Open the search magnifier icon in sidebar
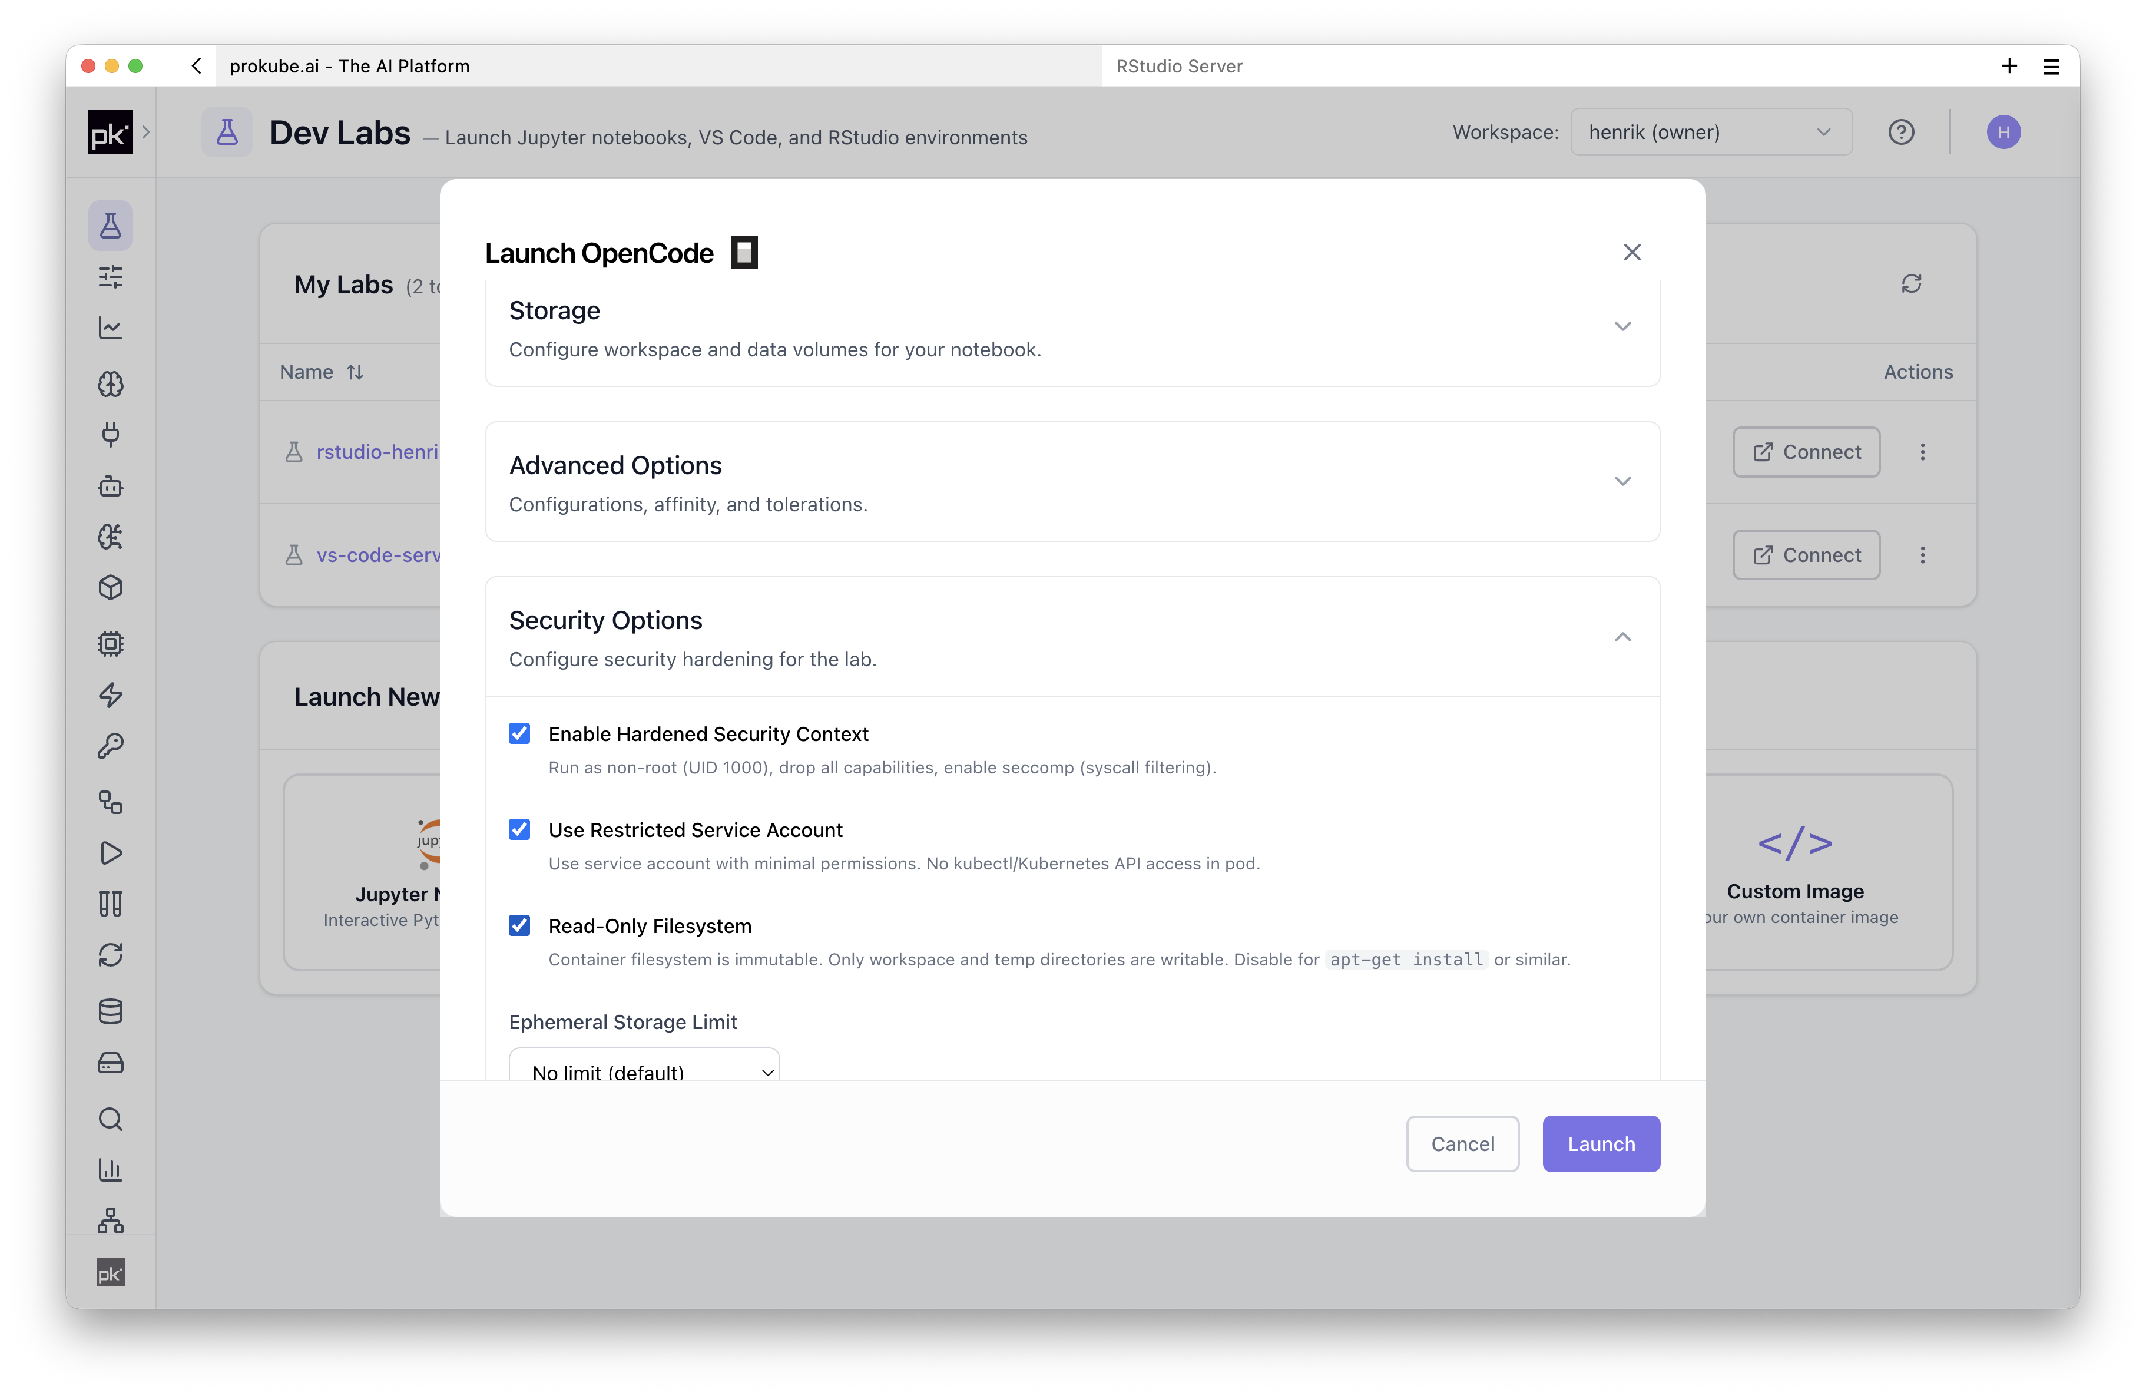The width and height of the screenshot is (2146, 1396). [x=110, y=1119]
